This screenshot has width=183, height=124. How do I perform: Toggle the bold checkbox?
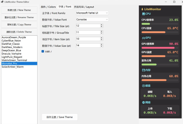click(43, 51)
